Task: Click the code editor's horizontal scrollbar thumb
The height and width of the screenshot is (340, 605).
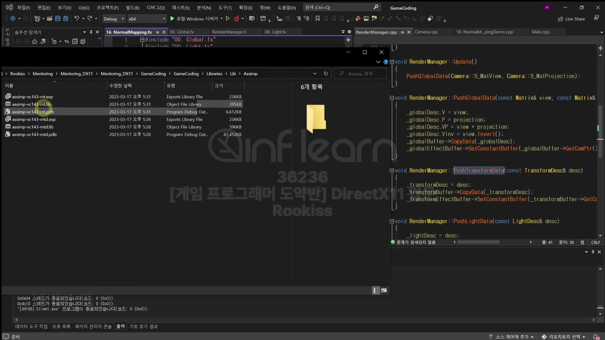Action: coord(478,242)
